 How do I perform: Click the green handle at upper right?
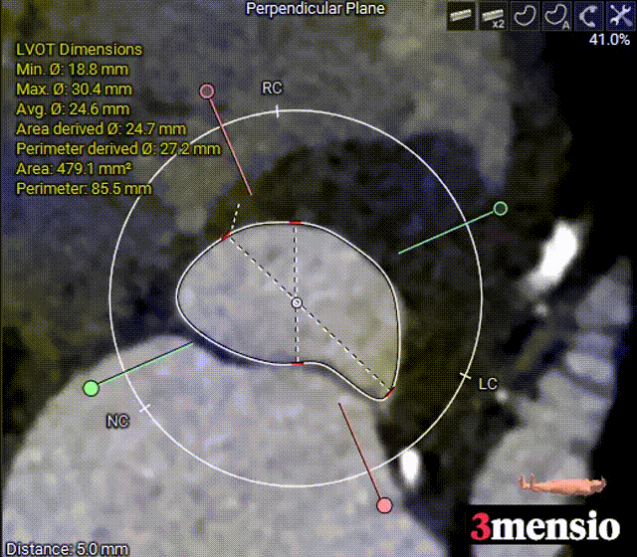(x=501, y=209)
